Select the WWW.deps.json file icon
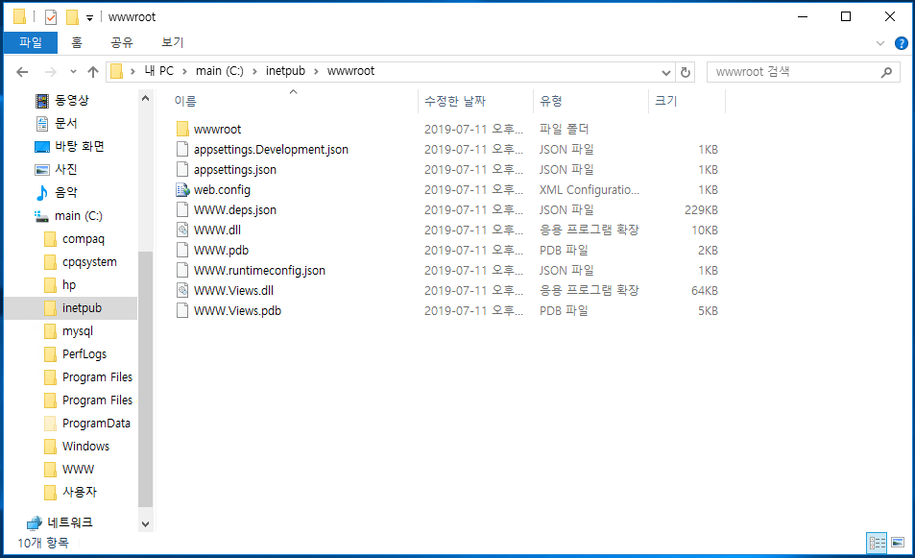 [x=182, y=209]
